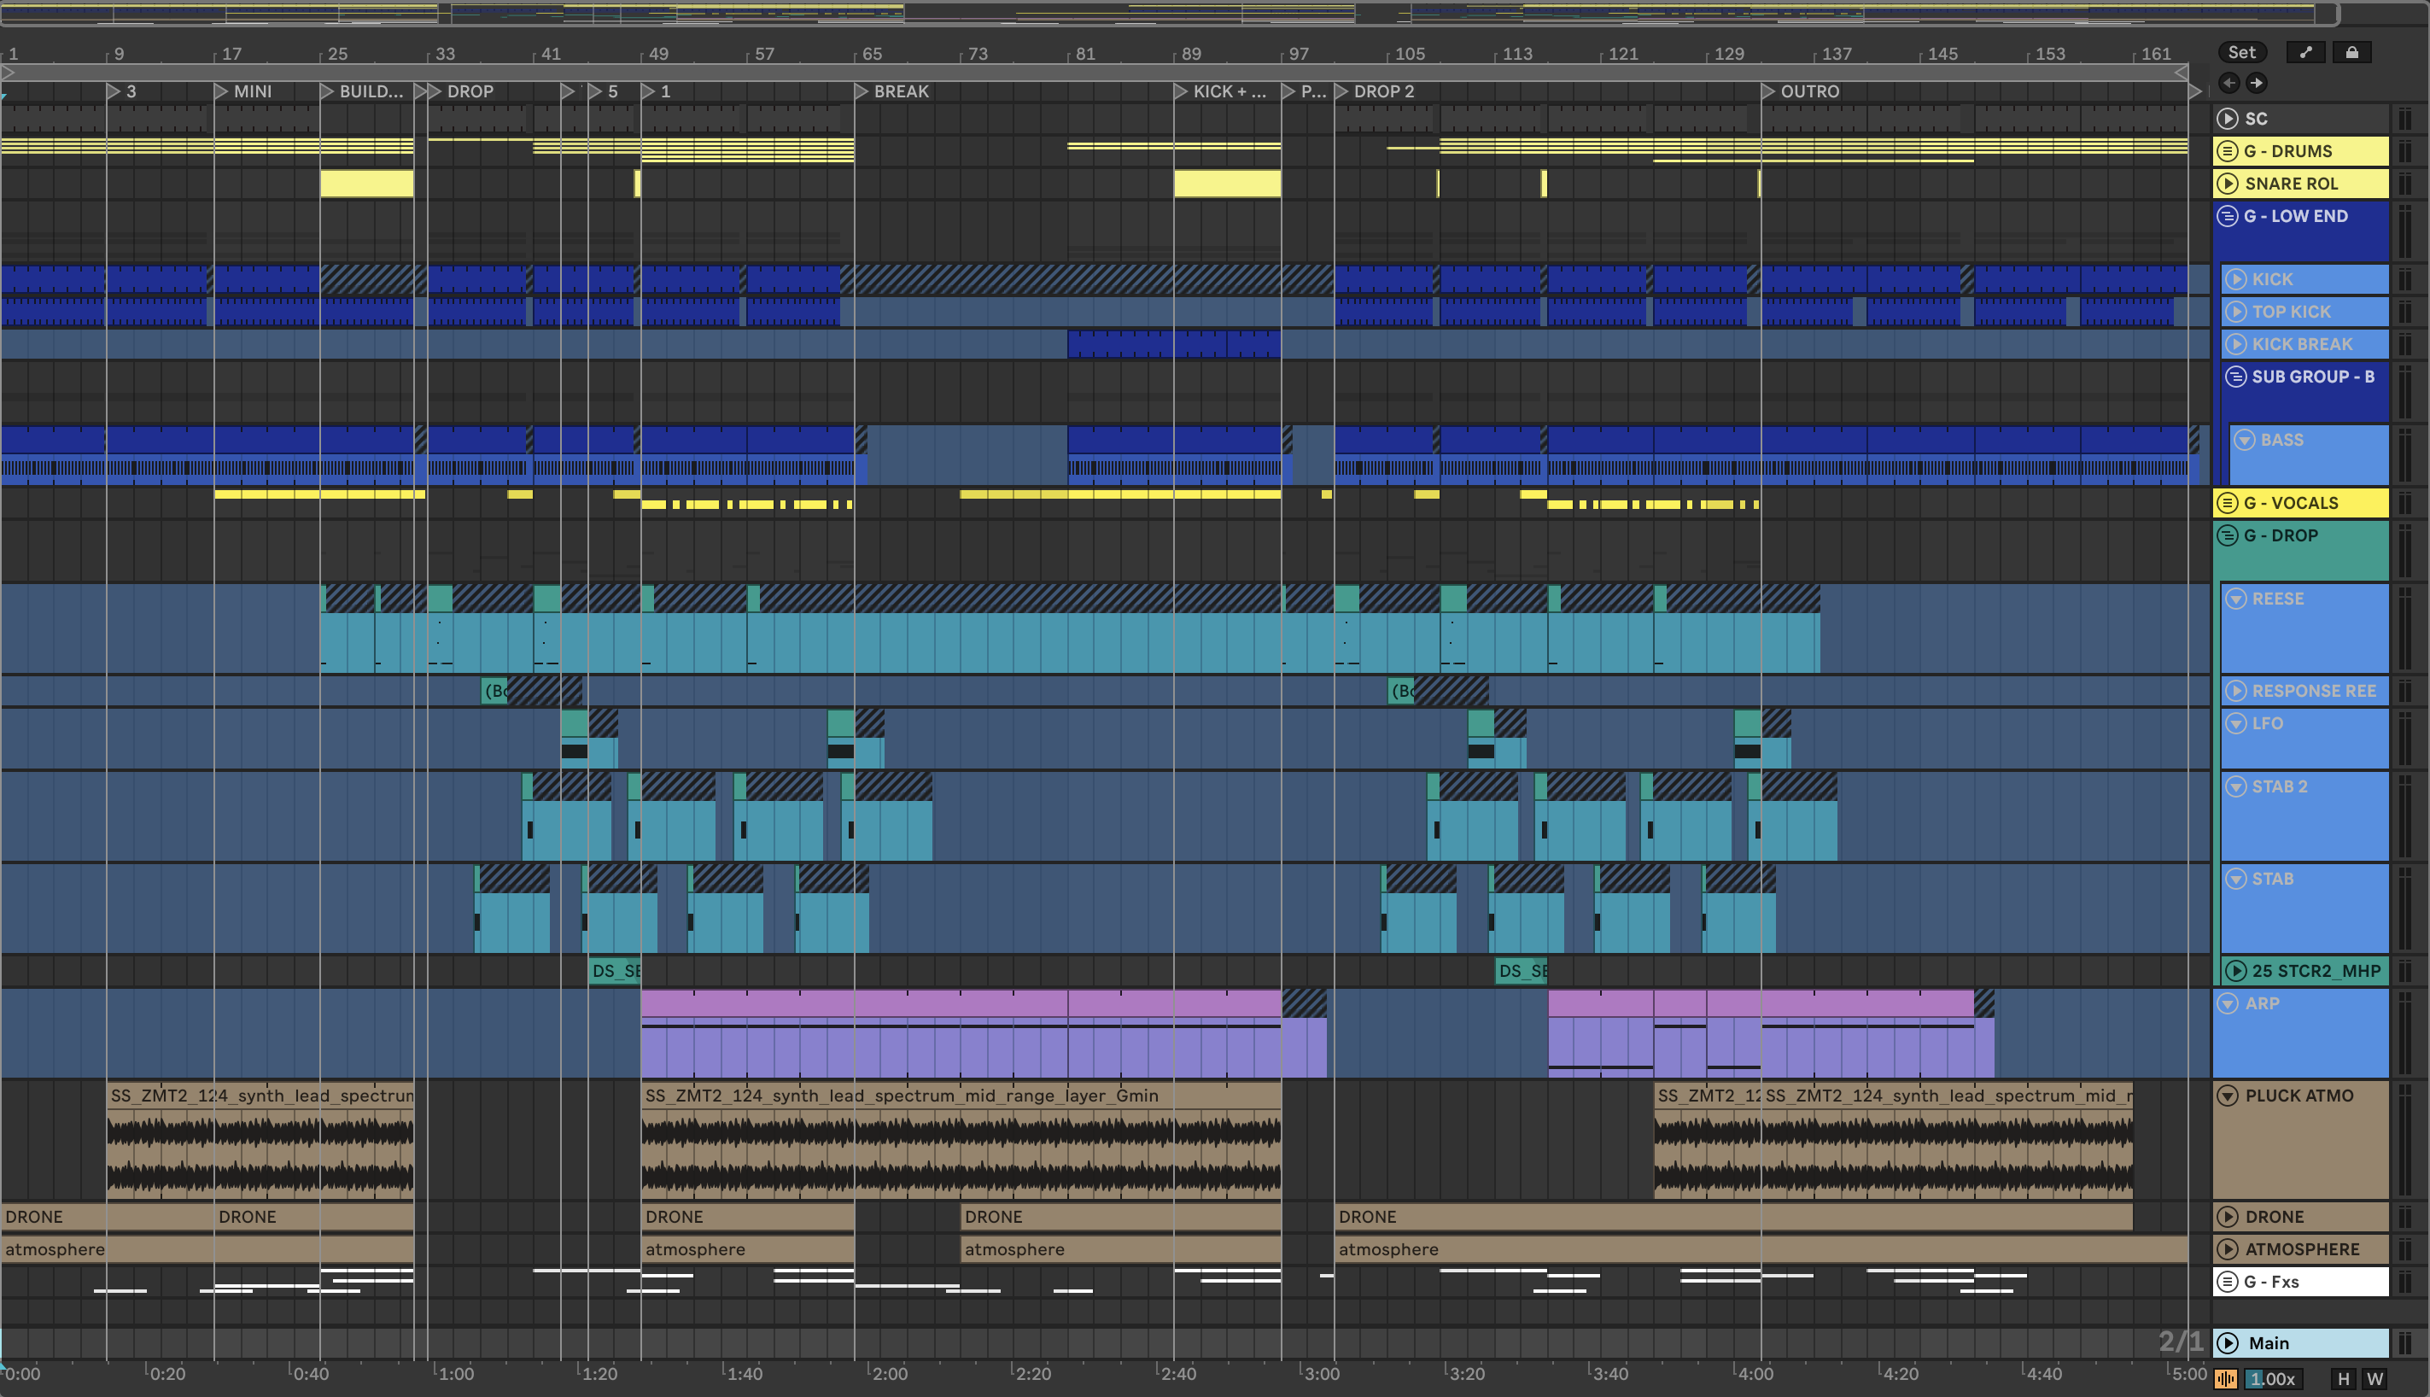Viewport: 2430px width, 1397px height.
Task: Click the mixer meter toggle beside SC track
Action: point(2405,119)
